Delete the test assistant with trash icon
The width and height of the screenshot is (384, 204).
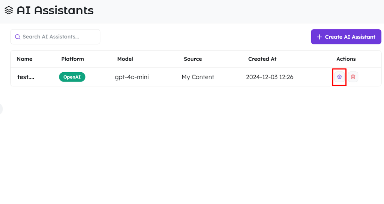click(353, 77)
